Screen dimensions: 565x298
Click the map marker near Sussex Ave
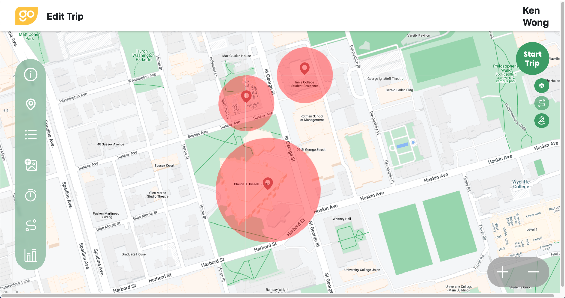point(246,96)
